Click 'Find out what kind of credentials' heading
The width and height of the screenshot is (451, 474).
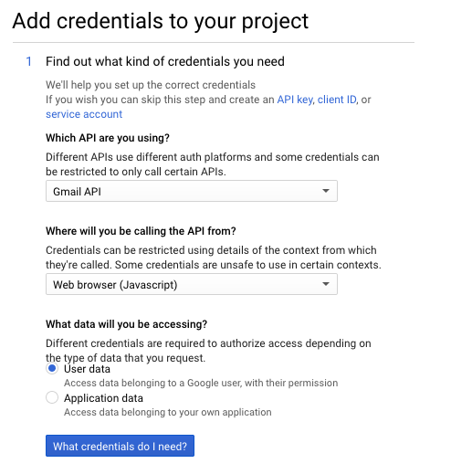165,61
